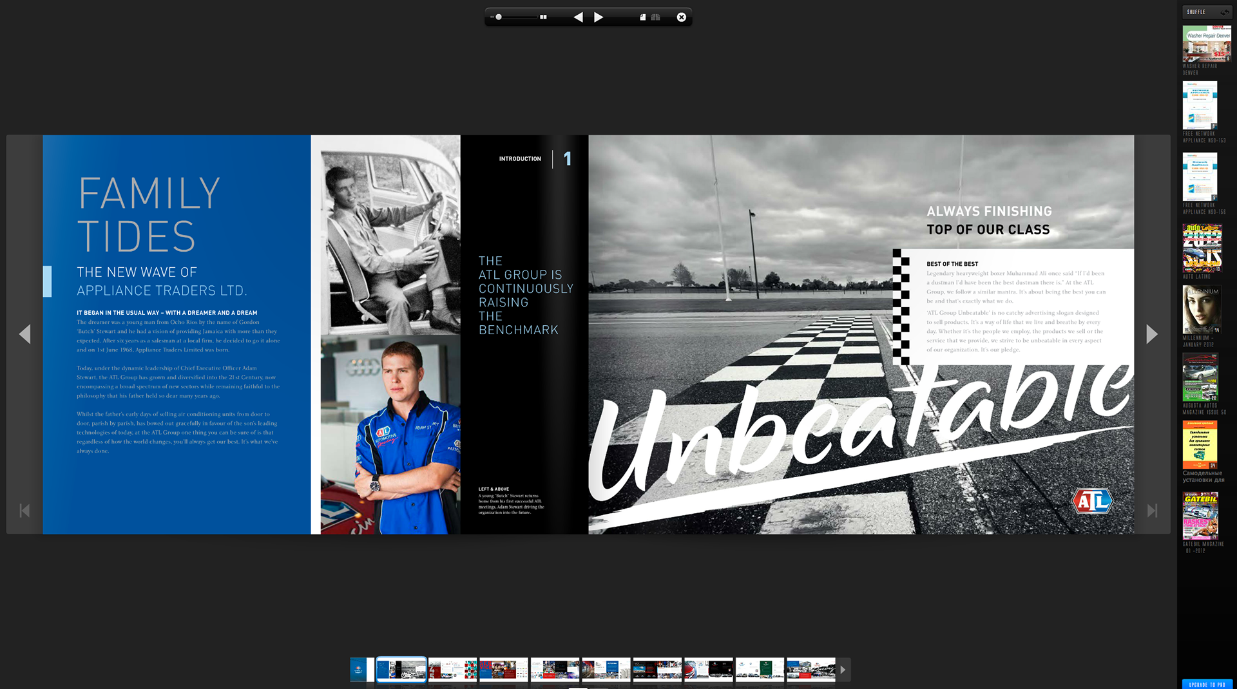
Task: Click the photo of Adam Stewart in racing shirt
Action: [x=390, y=435]
